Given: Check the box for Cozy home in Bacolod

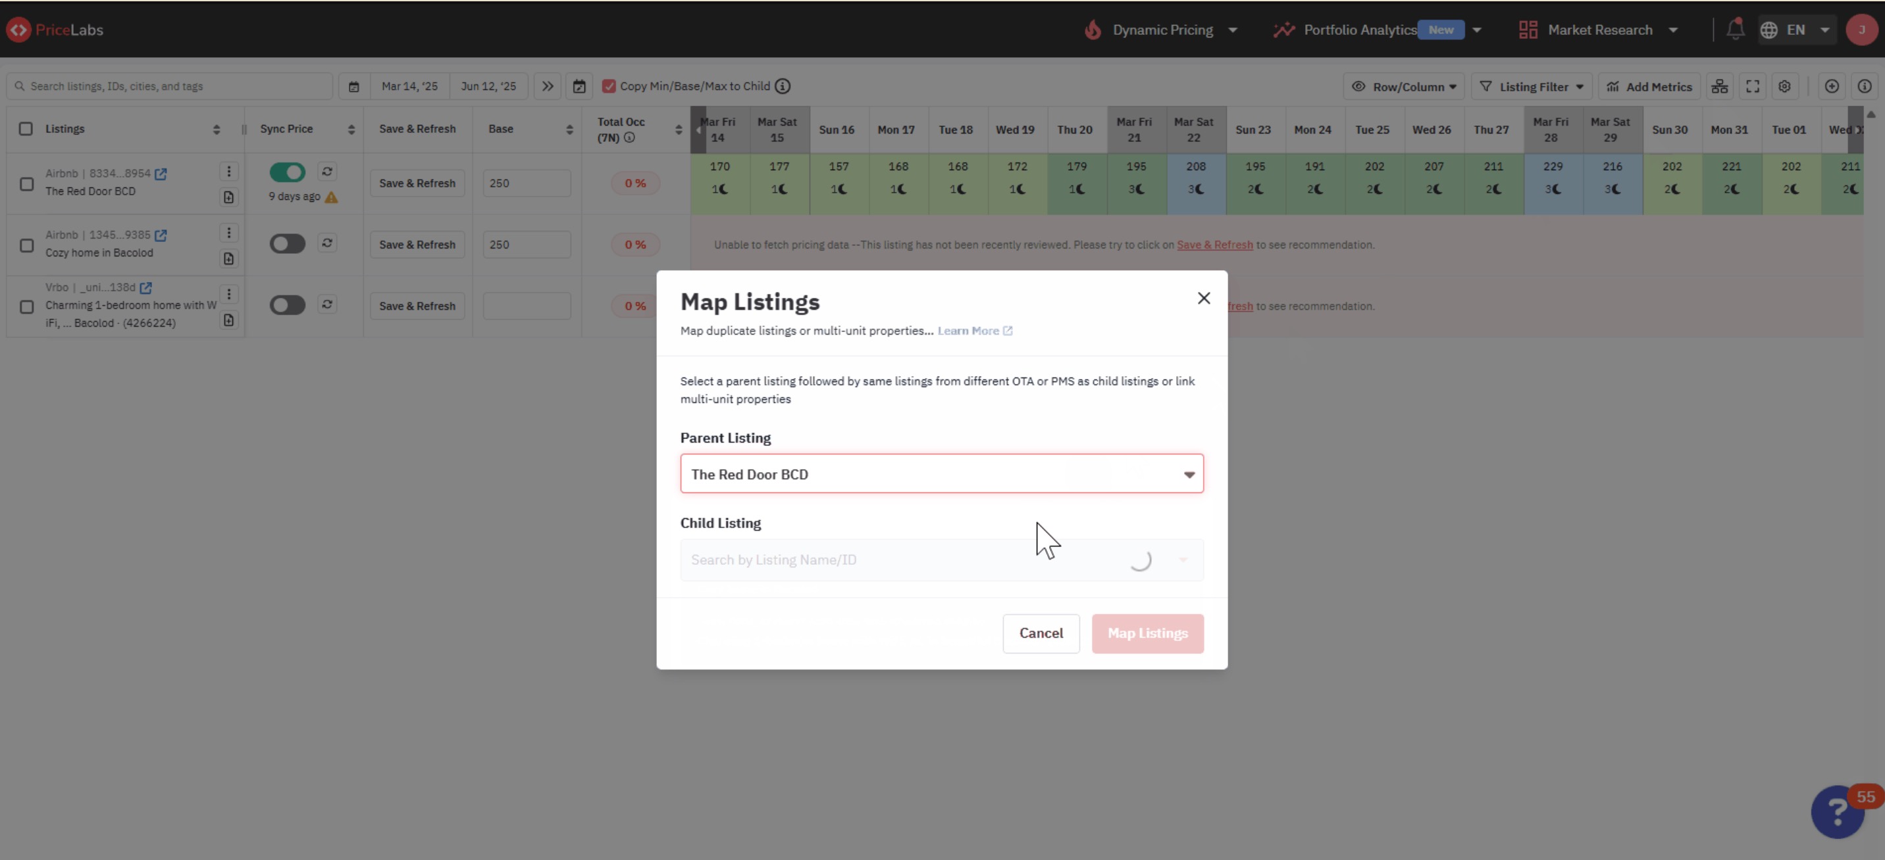Looking at the screenshot, I should tap(27, 245).
